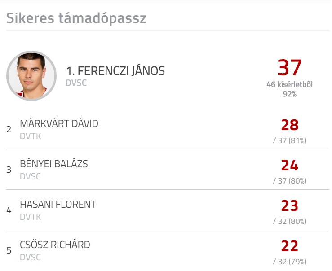Click DVTK team label under Márkvárt Dávid
332x271 pixels.
point(30,136)
